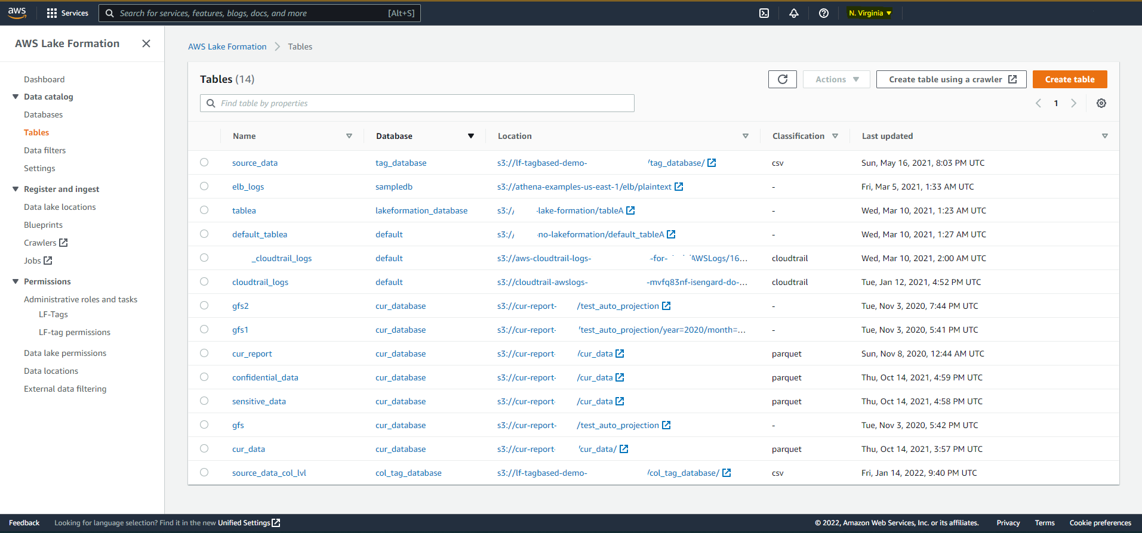The width and height of the screenshot is (1142, 533).
Task: Select the source_data table radio button
Action: (204, 162)
